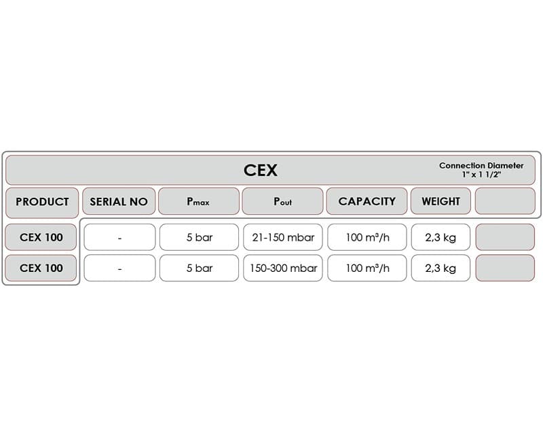Click the 2,3 kg weight in the bottom row

click(441, 268)
